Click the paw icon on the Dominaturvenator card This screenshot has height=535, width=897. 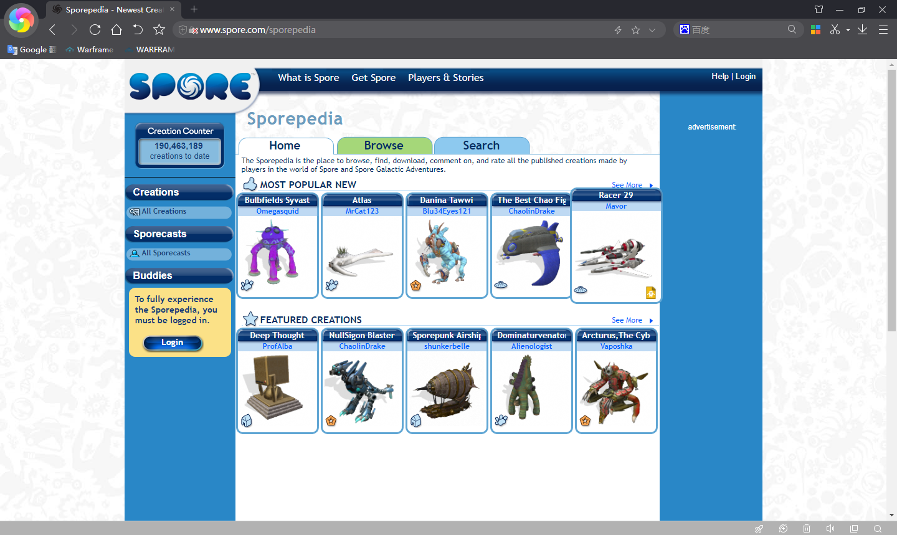[x=501, y=420]
